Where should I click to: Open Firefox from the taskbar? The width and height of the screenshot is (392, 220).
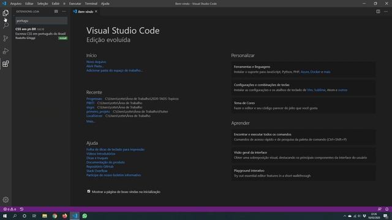65,216
